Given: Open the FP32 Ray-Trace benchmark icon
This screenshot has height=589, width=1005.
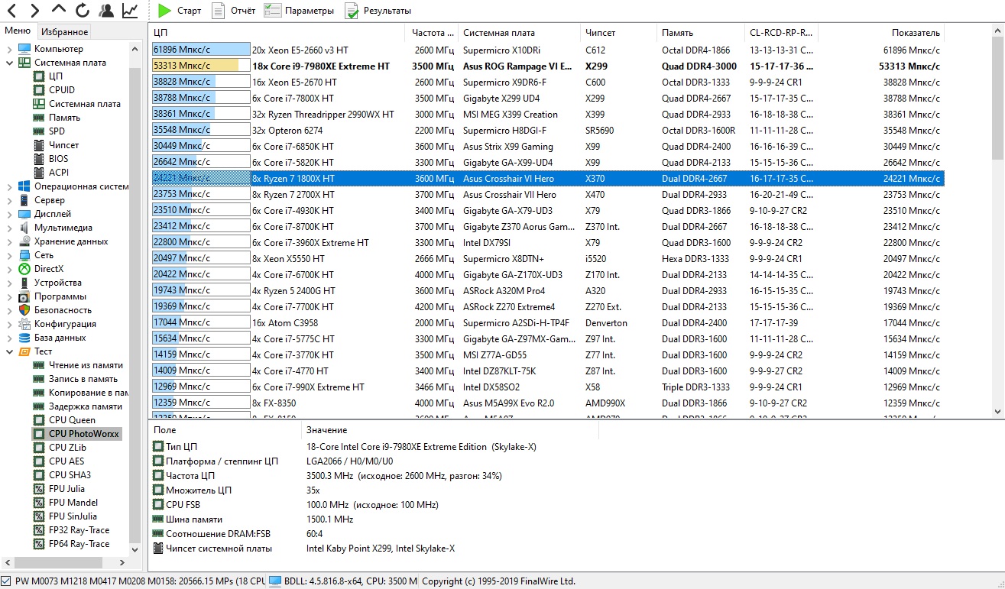Looking at the screenshot, I should pos(39,530).
